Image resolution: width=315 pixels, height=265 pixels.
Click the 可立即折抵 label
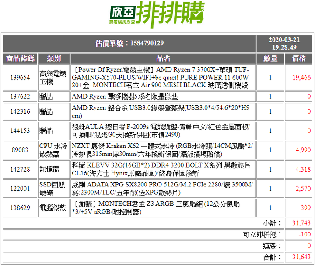click(x=262, y=235)
